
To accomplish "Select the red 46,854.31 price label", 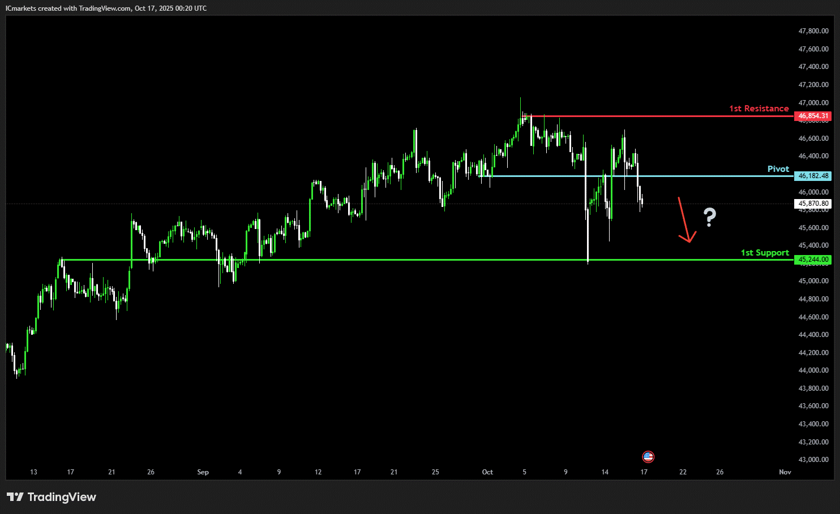I will (x=813, y=116).
